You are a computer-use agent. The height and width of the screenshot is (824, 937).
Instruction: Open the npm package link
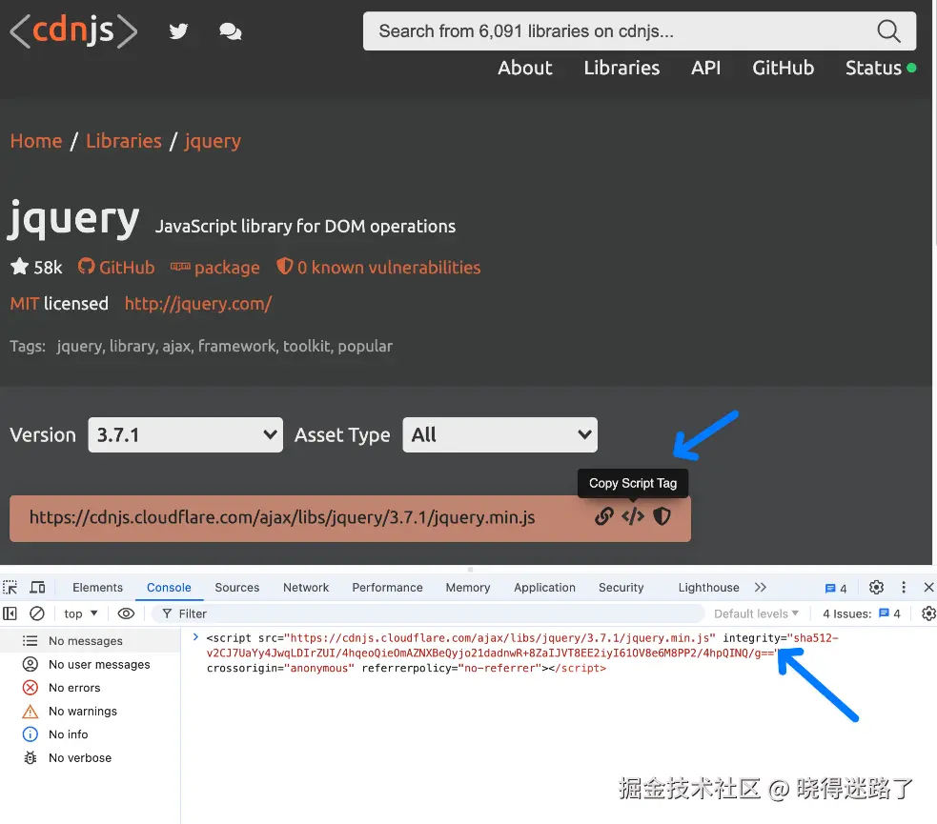215,268
